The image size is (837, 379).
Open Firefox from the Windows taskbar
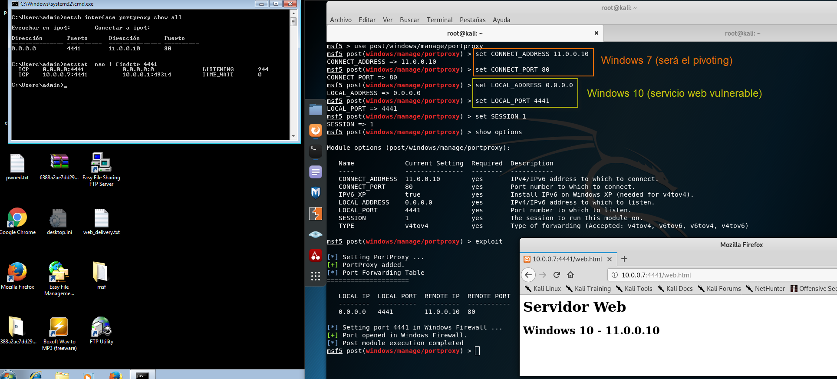pos(115,375)
